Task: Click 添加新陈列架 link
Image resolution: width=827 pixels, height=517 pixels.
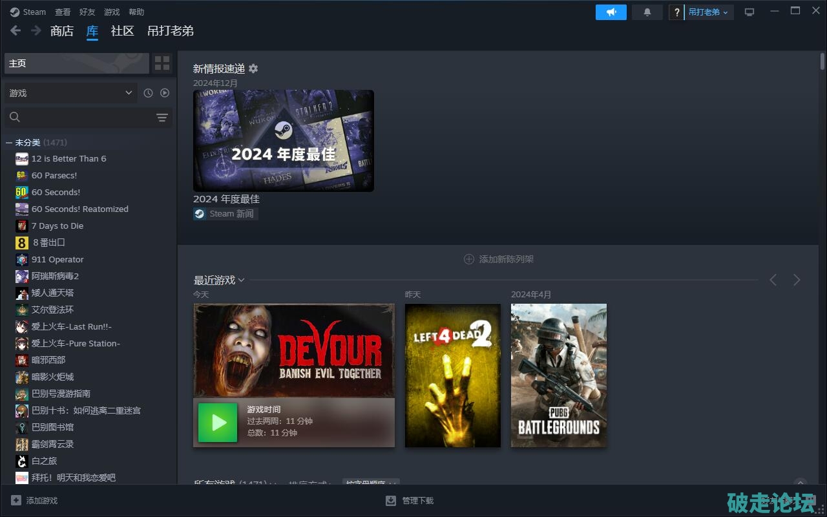Action: click(499, 259)
